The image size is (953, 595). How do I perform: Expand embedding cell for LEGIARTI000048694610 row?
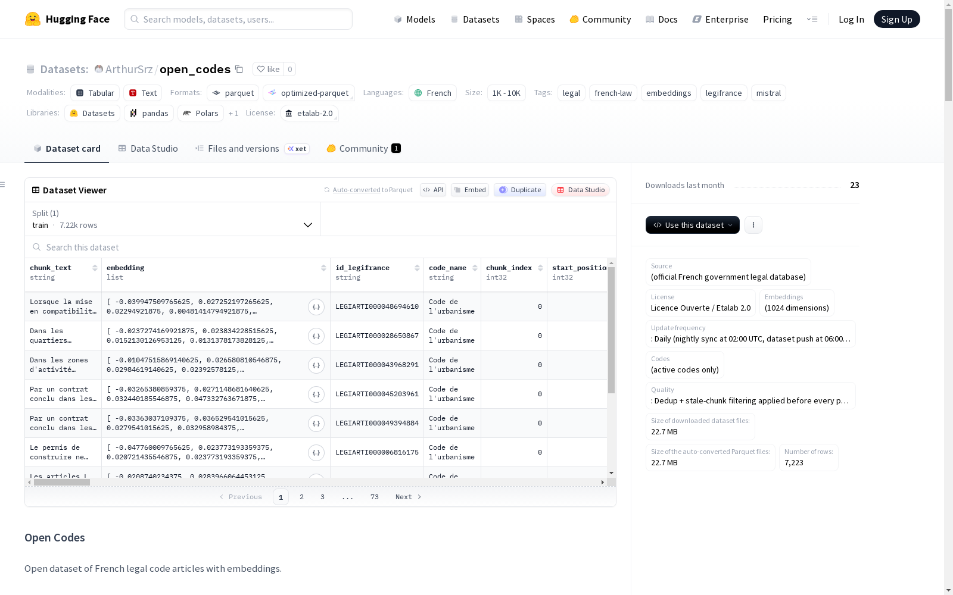tap(316, 307)
